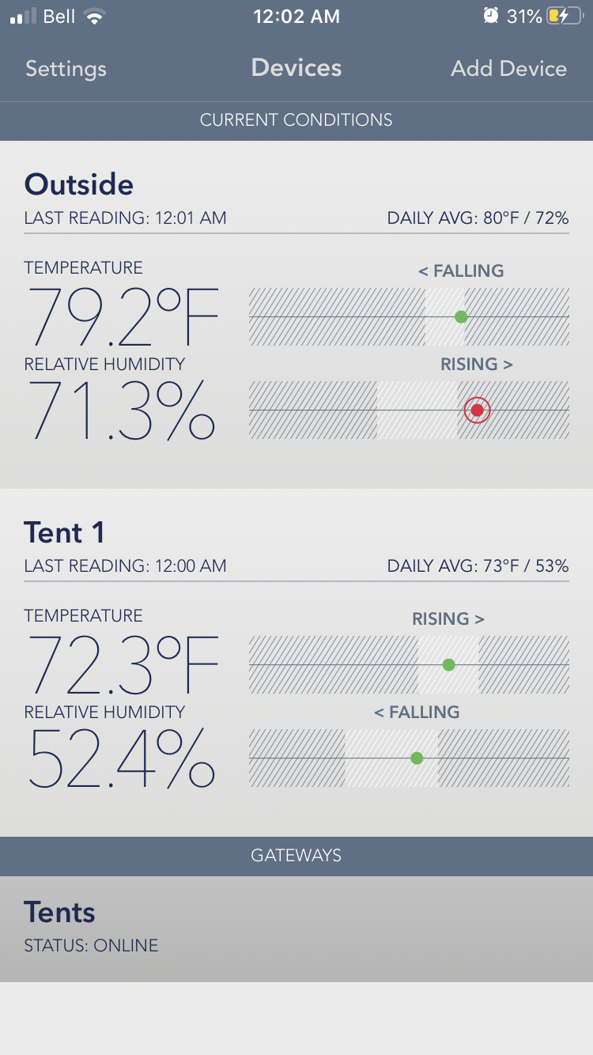Viewport: 593px width, 1055px height.
Task: Tap Add Device in header
Action: 508,69
